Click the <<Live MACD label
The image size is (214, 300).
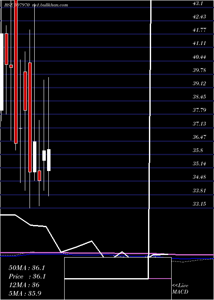180,289
